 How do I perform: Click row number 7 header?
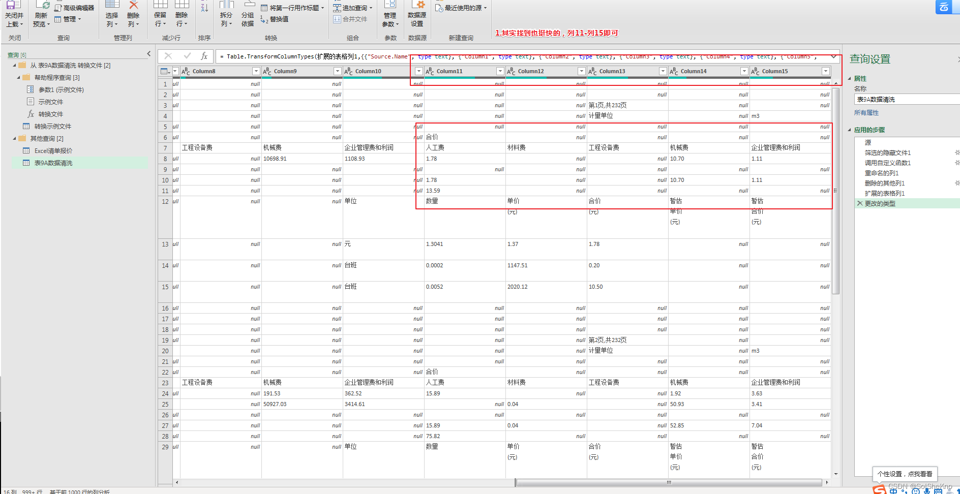coord(165,148)
